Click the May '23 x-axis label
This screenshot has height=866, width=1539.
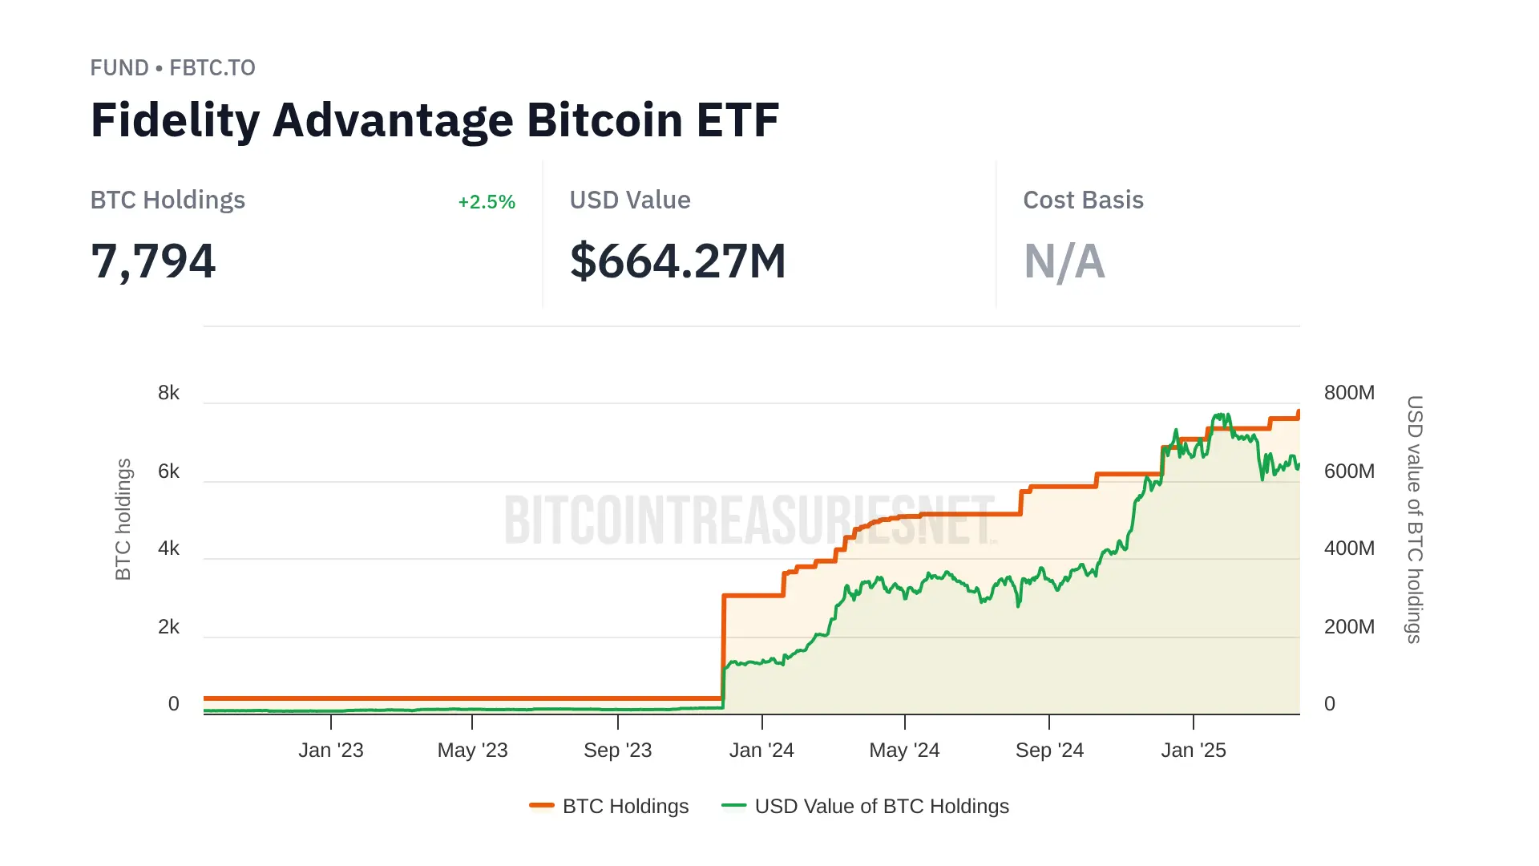click(x=472, y=751)
